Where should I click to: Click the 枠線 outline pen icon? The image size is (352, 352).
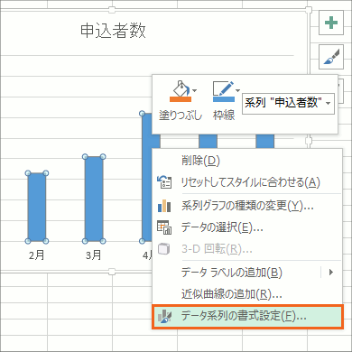223,91
